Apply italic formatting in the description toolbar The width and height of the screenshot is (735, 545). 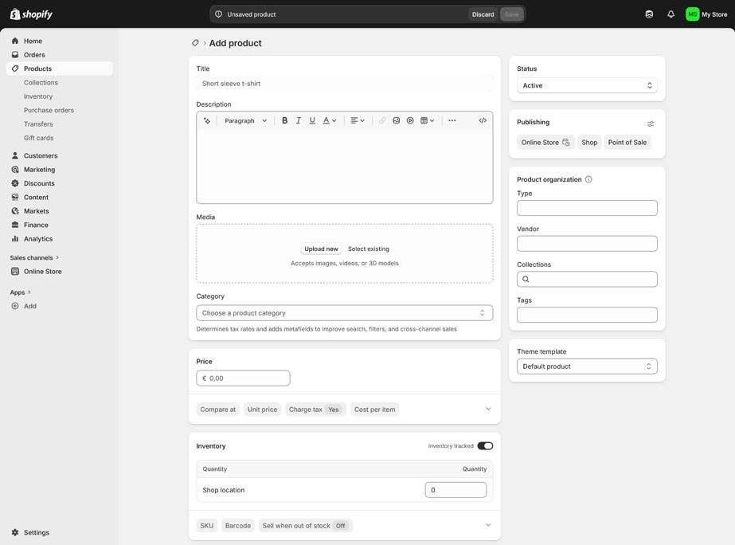tap(298, 120)
